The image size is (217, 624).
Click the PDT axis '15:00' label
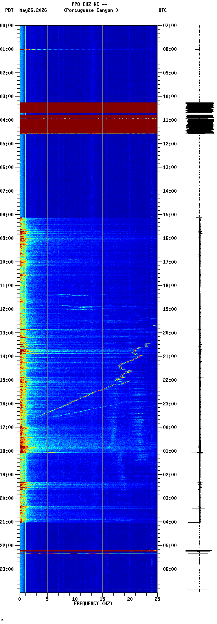click(7, 380)
